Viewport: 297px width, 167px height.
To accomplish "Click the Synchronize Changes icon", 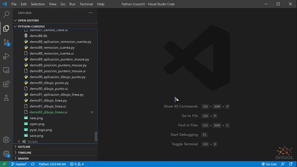I will 33,164.
